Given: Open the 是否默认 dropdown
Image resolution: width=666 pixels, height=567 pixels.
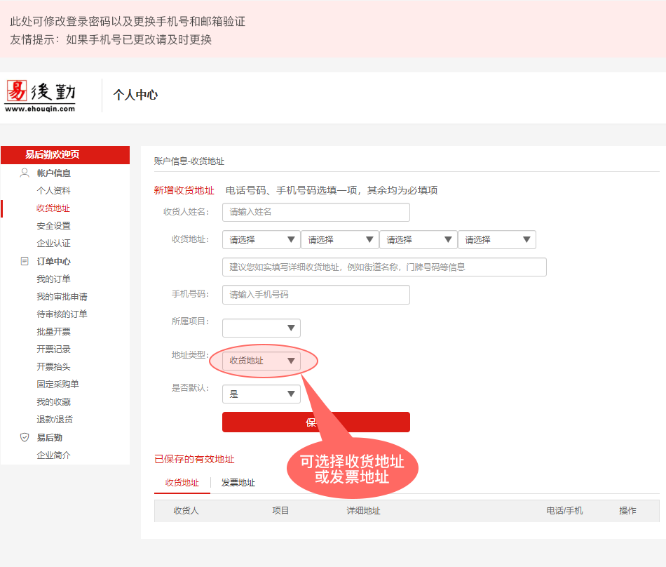Looking at the screenshot, I should pos(261,394).
